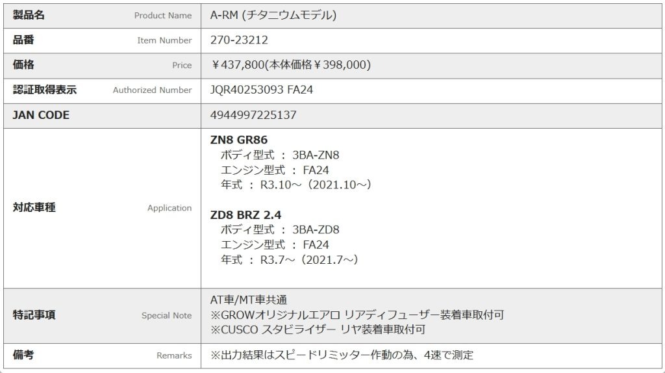Click the JAN CODE row label
The width and height of the screenshot is (665, 373).
41,115
